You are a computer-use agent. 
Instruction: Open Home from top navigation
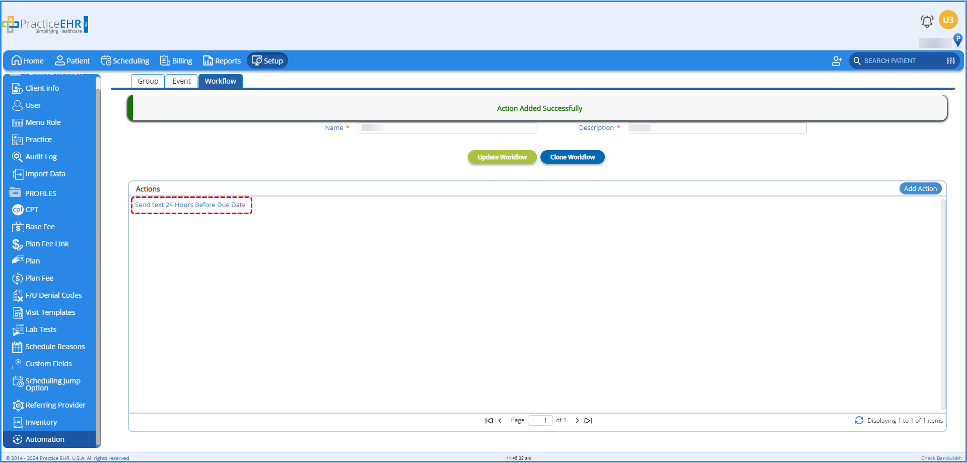[x=28, y=61]
